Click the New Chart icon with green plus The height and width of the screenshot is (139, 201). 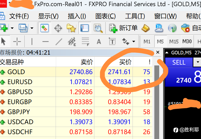pos(4,28)
